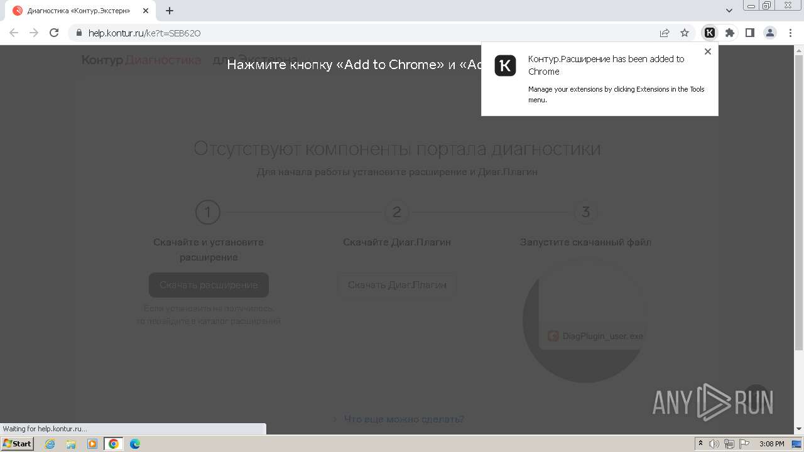Screen dimensions: 804x452
Task: Open the Windows Start menu
Action: [18, 443]
